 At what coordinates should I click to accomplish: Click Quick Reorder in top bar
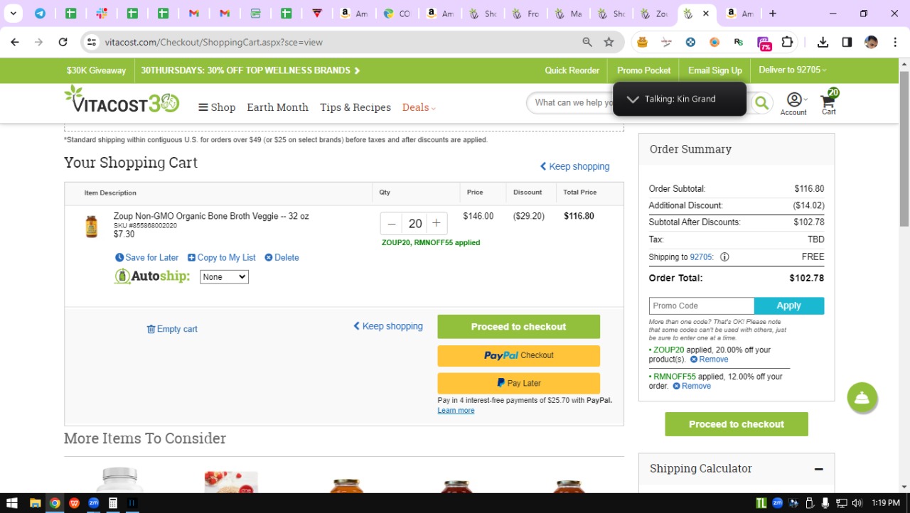(x=572, y=70)
